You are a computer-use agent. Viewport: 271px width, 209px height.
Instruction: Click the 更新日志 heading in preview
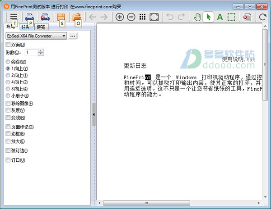[135, 65]
